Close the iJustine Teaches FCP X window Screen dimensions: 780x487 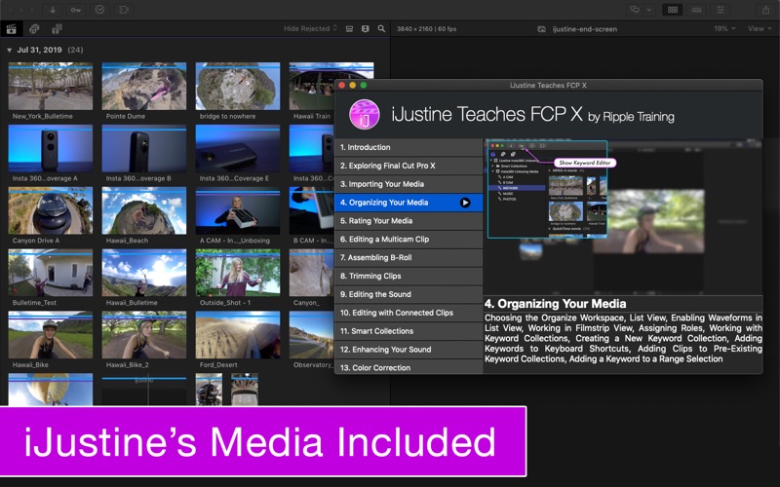pos(342,86)
